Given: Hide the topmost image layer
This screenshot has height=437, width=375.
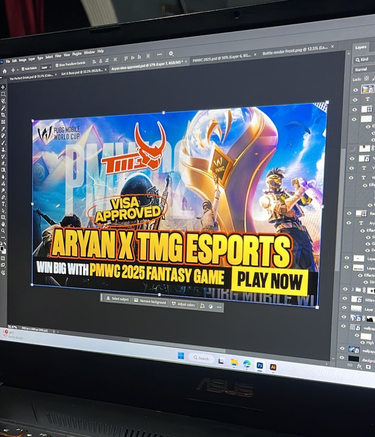Looking at the screenshot, I should click(355, 90).
